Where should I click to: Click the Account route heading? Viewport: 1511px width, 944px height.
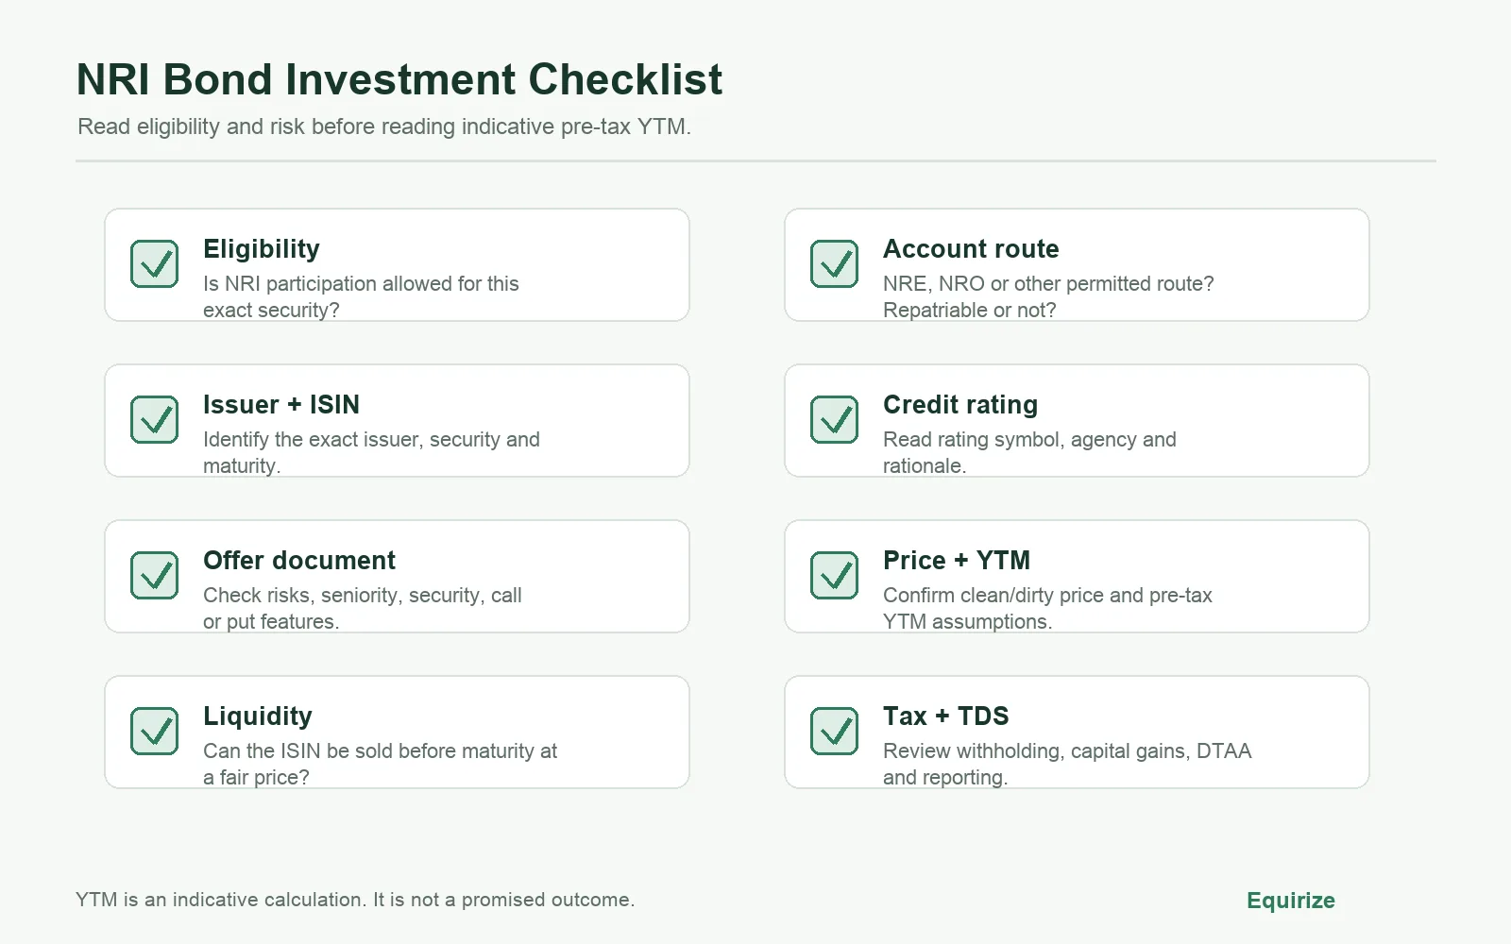point(971,249)
